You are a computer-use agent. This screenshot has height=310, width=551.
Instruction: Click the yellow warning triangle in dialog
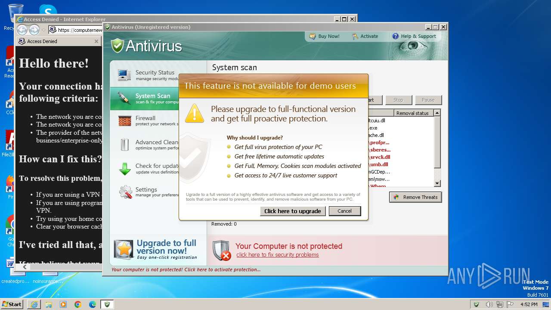(x=194, y=113)
